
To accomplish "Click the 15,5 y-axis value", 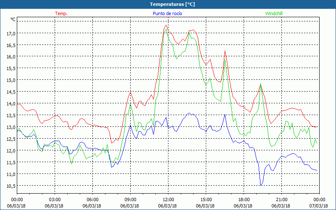I will pyautogui.click(x=11, y=68).
